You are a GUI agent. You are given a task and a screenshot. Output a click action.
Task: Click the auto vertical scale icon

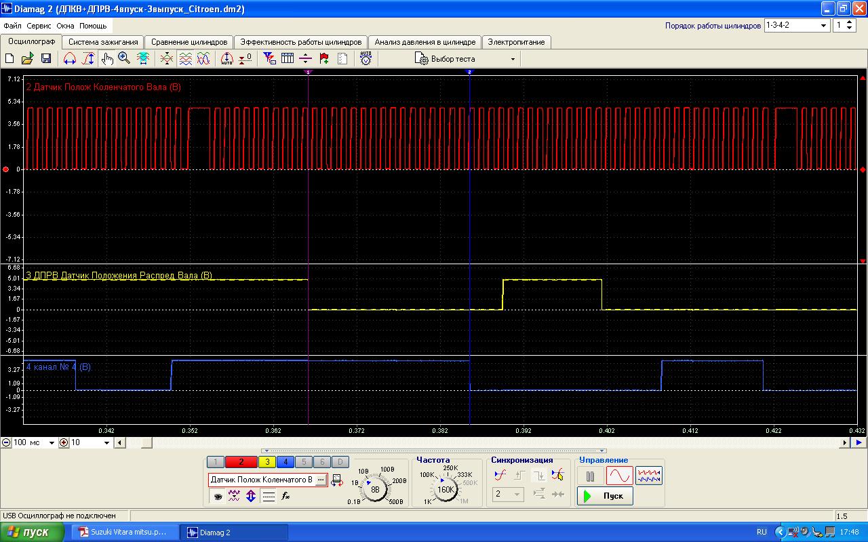[x=227, y=59]
